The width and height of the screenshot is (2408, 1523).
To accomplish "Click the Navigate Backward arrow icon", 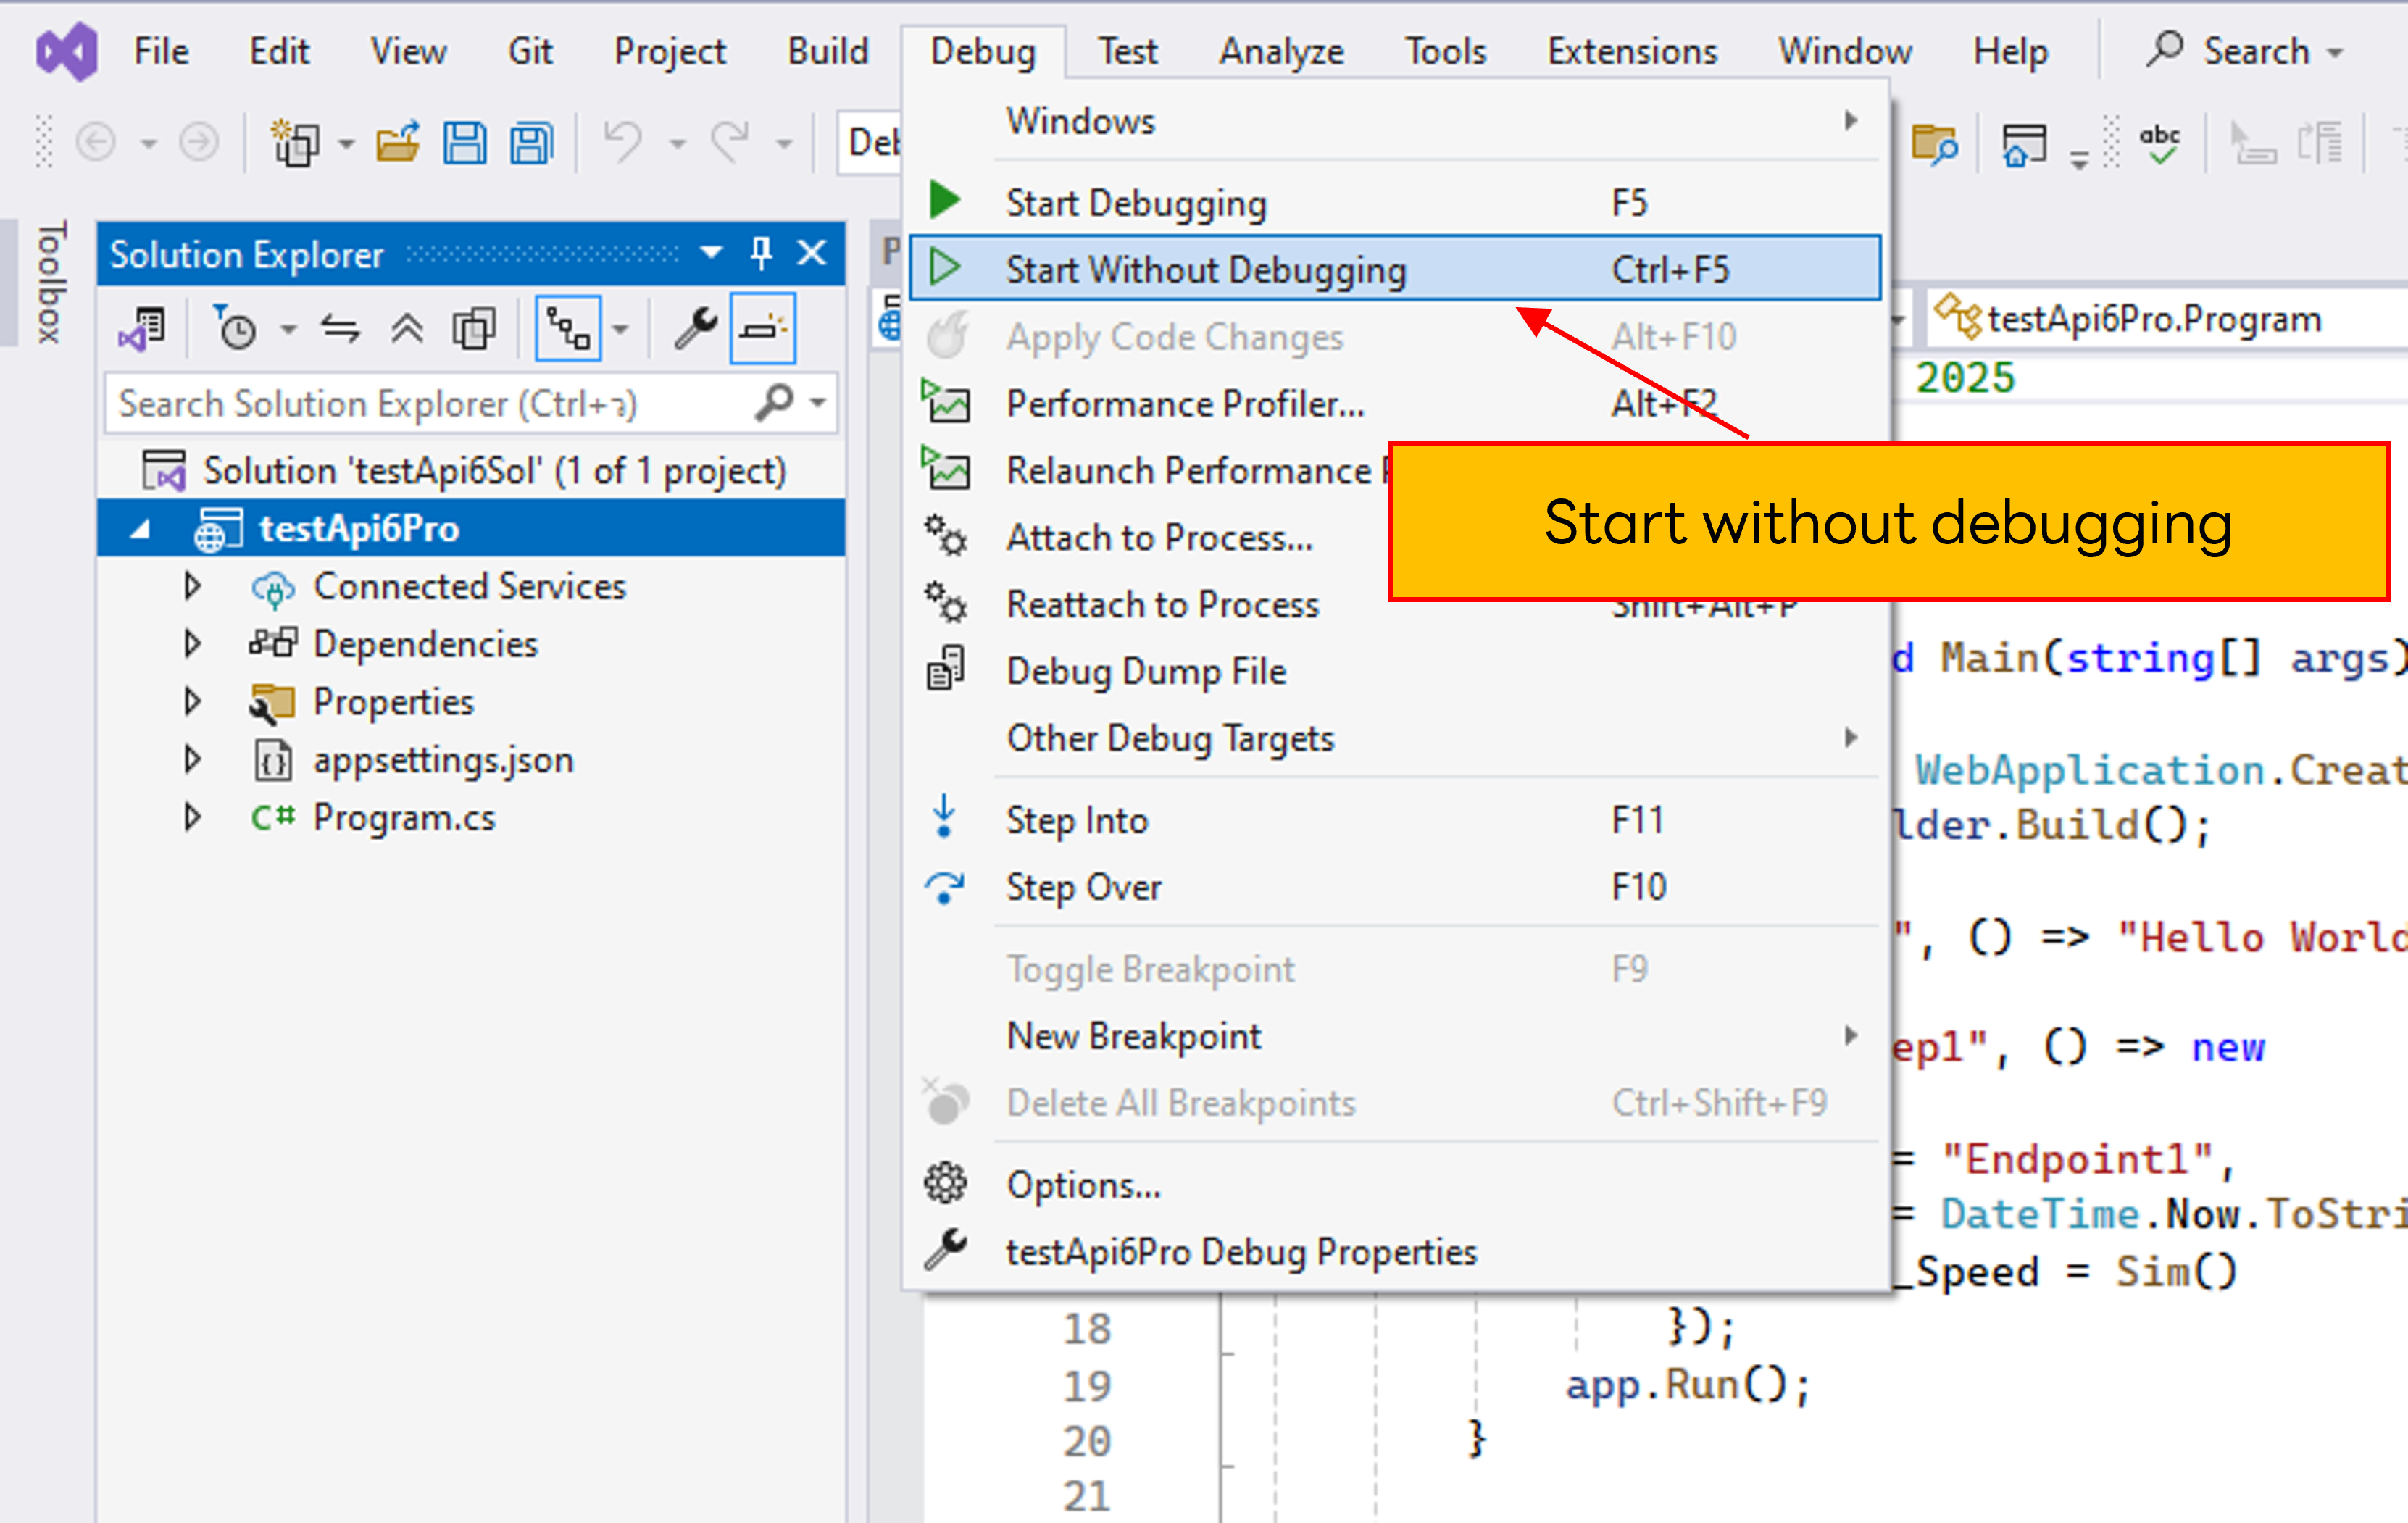I will 97,142.
